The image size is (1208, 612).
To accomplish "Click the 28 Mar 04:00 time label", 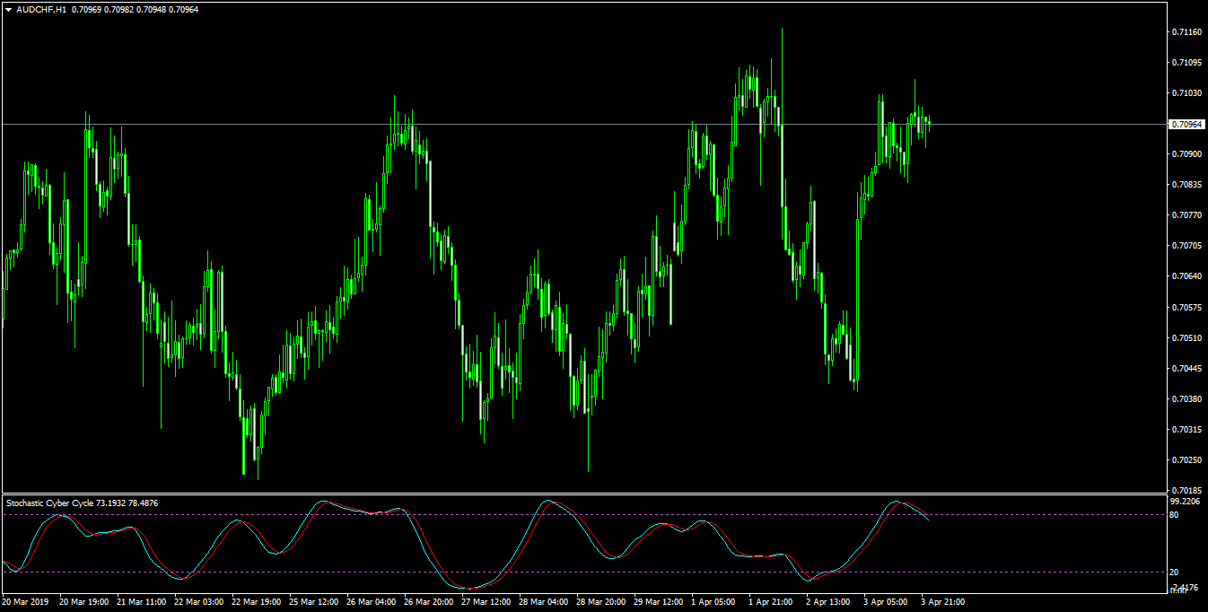I will point(544,602).
